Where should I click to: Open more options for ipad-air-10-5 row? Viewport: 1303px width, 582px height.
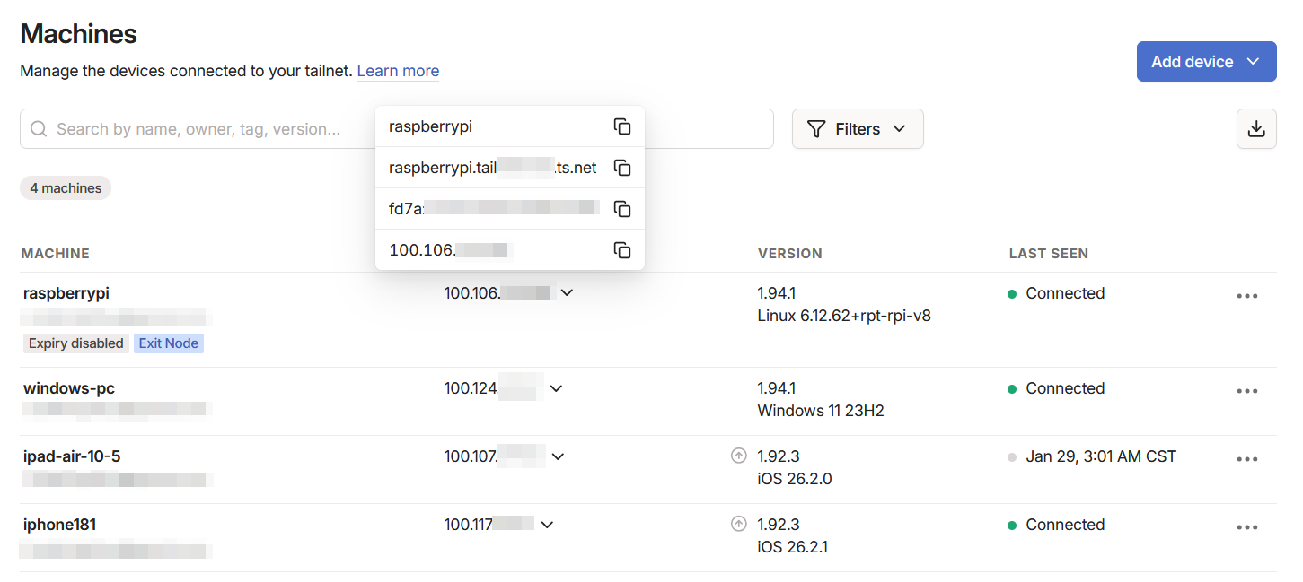tap(1247, 459)
